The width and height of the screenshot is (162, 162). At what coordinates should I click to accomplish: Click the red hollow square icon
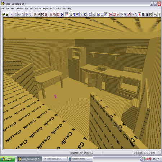(58, 14)
